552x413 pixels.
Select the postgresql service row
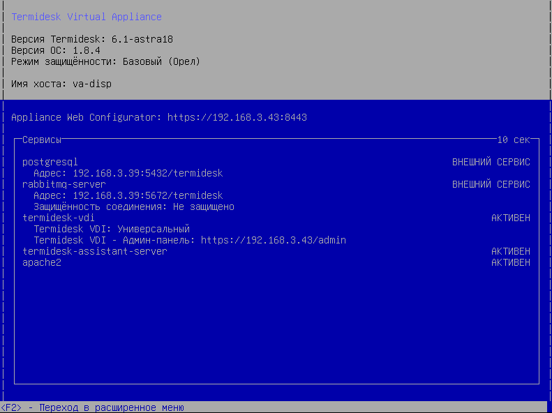tap(276, 162)
